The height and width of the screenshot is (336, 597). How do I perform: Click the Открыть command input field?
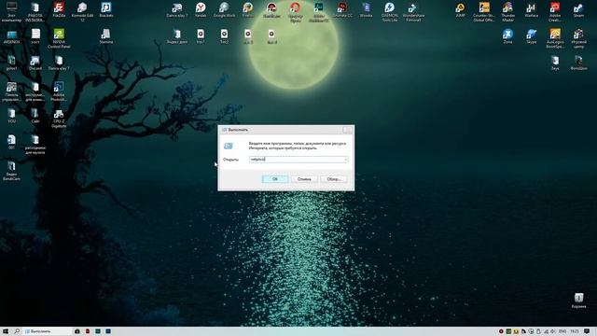298,160
